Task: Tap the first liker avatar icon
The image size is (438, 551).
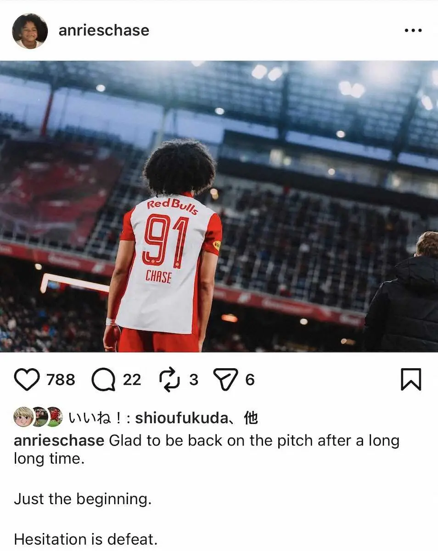Action: 23,417
